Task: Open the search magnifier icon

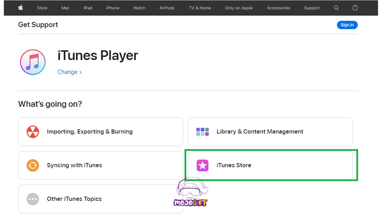Action: click(x=336, y=8)
